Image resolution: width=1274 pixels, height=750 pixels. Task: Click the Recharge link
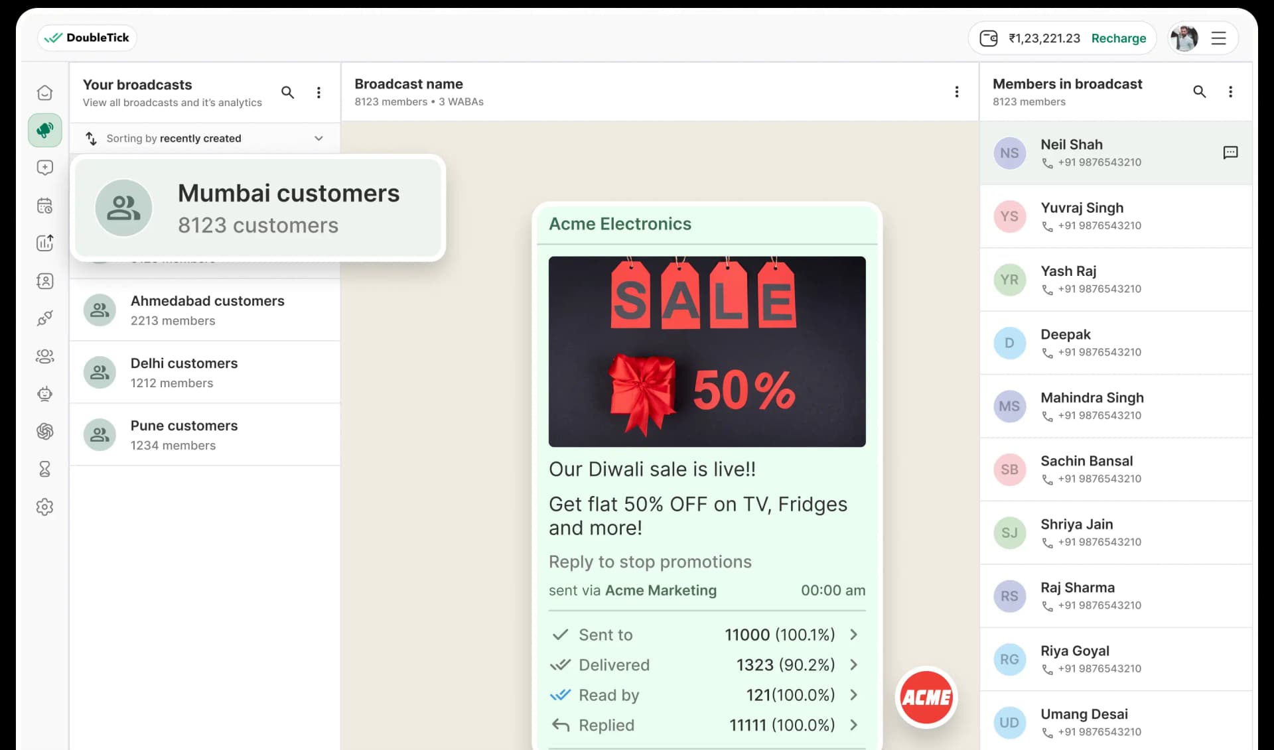1118,38
